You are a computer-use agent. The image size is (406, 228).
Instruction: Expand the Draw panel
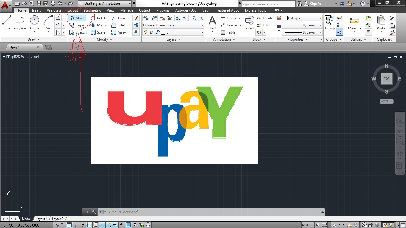click(x=34, y=39)
